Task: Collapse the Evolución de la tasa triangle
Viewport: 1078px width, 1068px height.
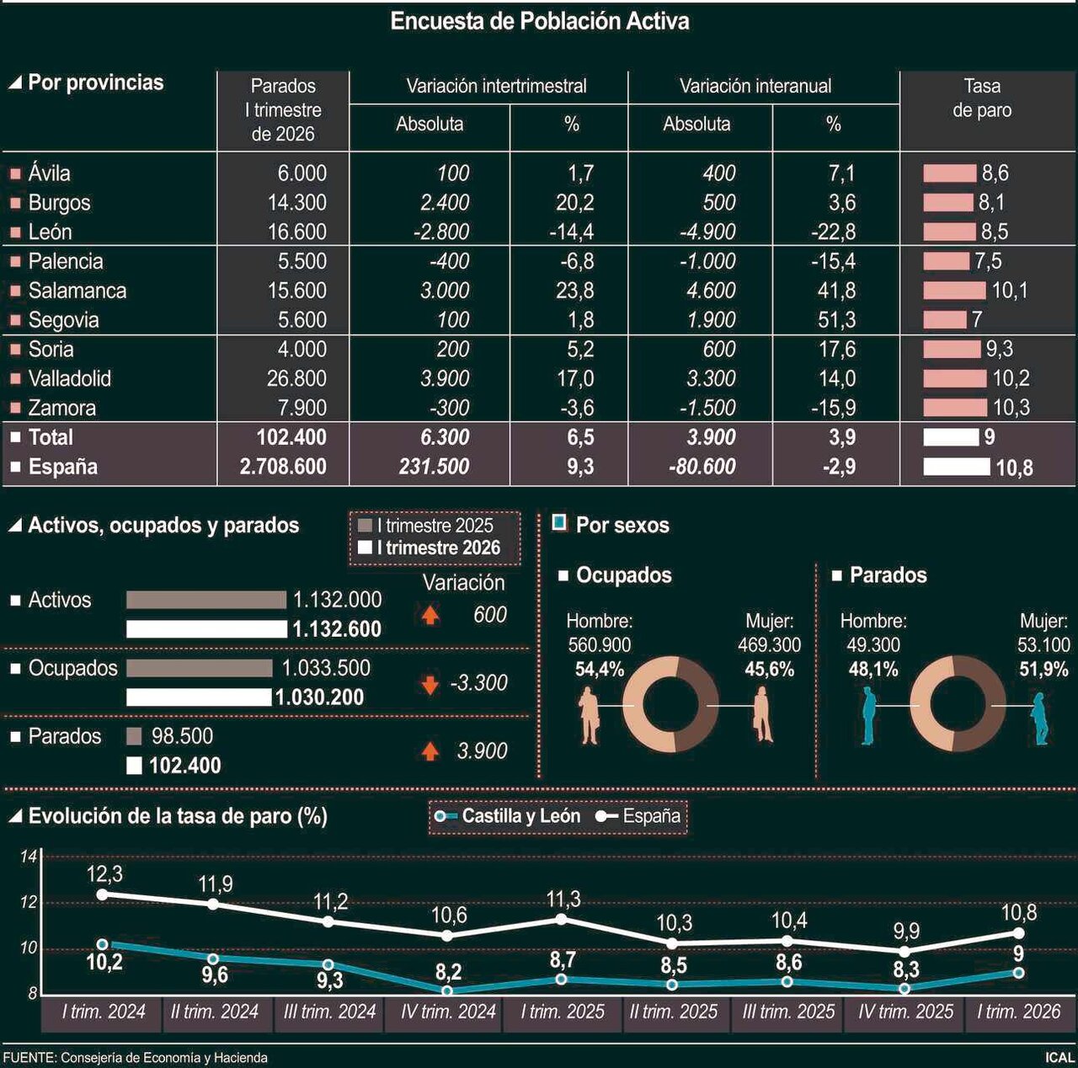Action: [14, 816]
